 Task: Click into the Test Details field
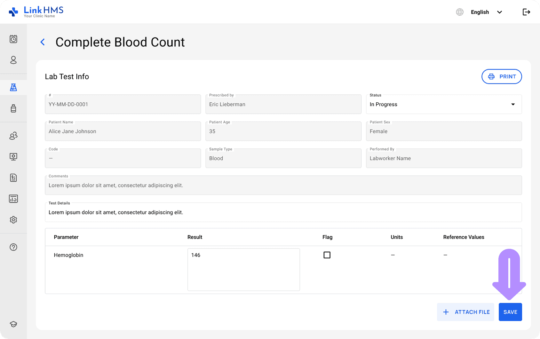coord(283,212)
